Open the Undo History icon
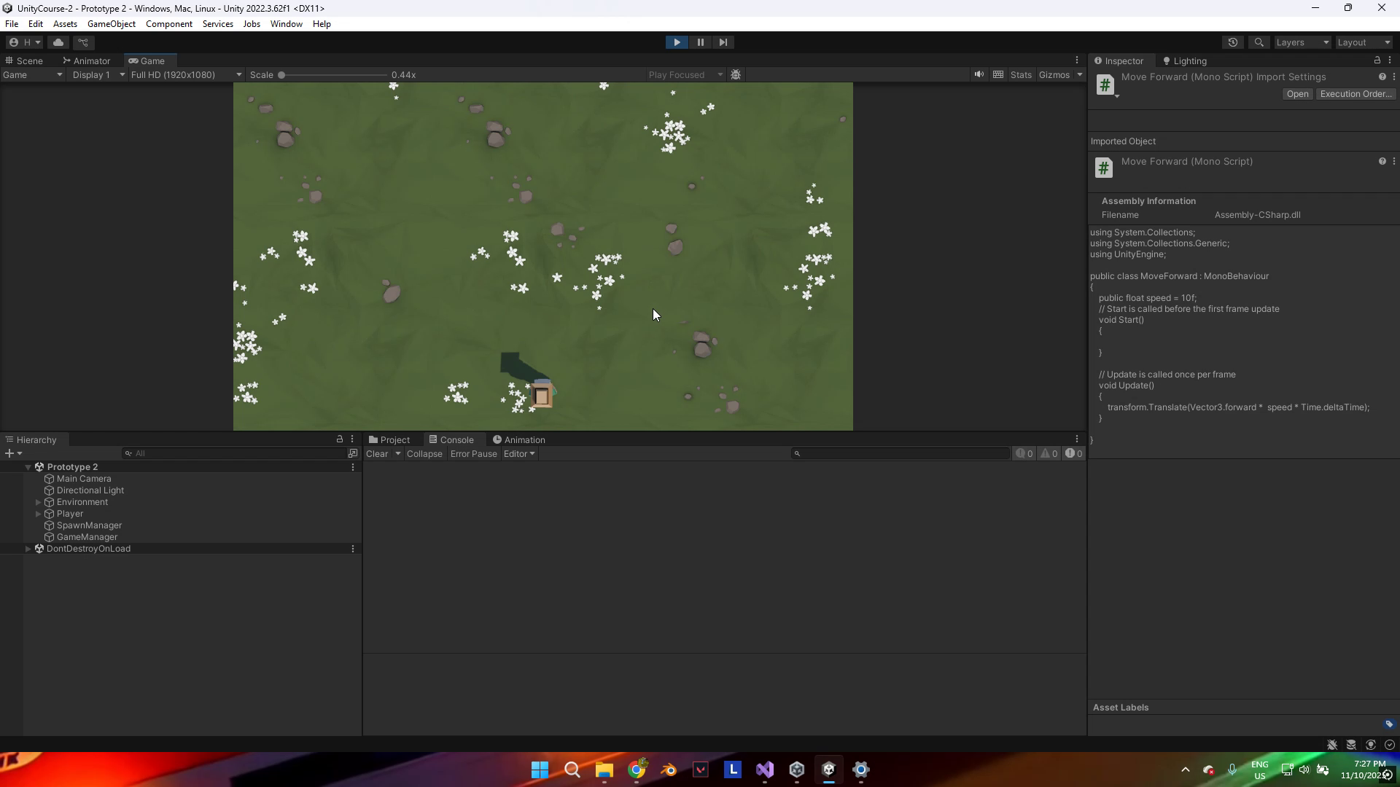 coord(1232,42)
